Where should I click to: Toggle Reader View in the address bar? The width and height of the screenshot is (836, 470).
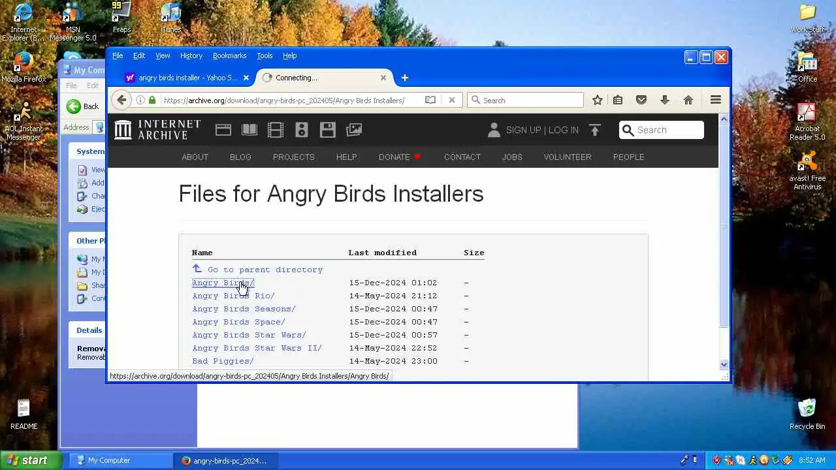430,100
